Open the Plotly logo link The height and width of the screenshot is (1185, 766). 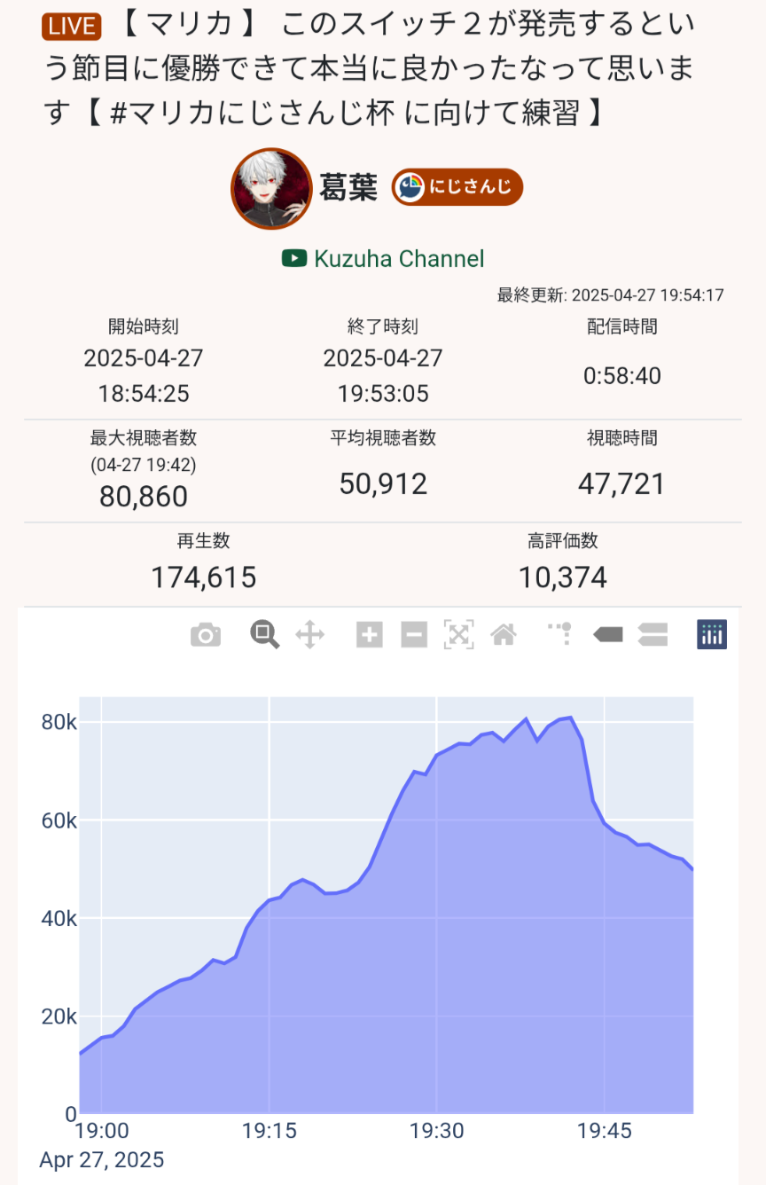(x=712, y=634)
